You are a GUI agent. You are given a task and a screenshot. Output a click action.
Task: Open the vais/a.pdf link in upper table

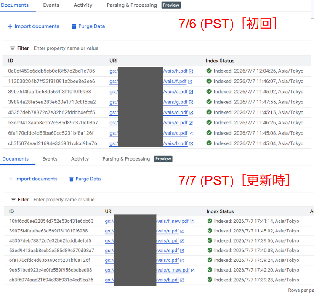point(175,92)
